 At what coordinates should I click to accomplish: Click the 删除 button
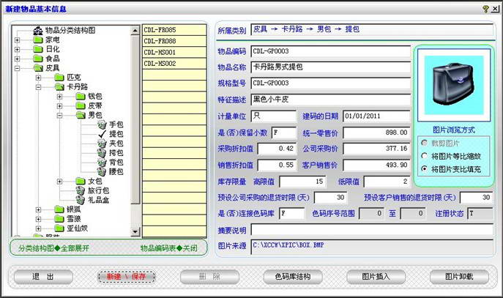click(210, 277)
